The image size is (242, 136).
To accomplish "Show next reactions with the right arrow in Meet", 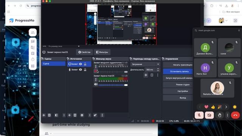I will 226,107.
